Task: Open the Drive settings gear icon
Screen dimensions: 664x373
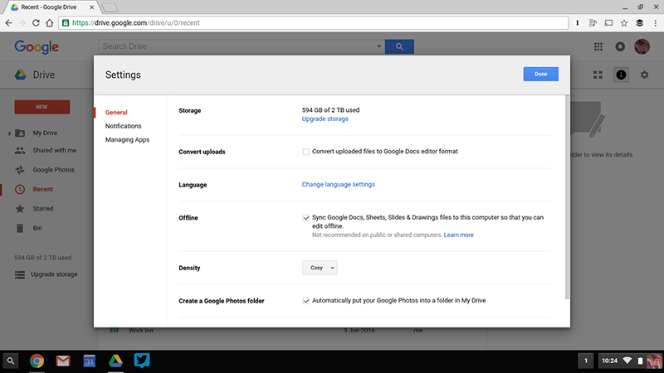Action: tap(644, 75)
